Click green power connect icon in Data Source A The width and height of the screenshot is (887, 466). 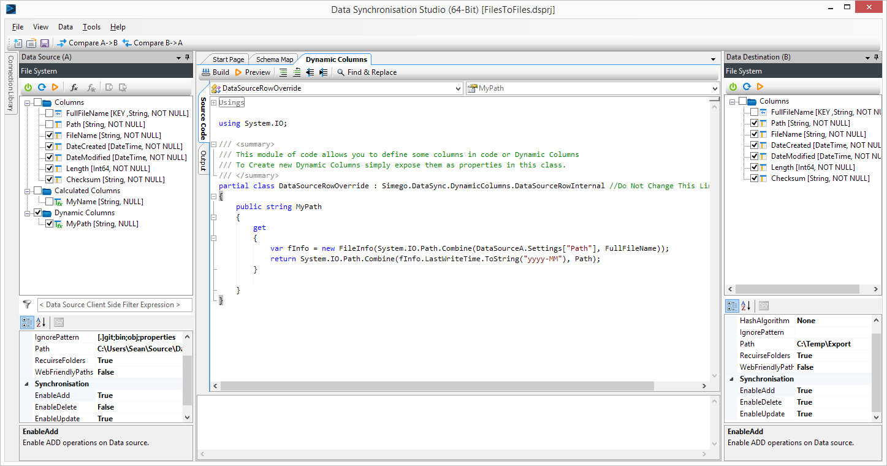pyautogui.click(x=28, y=88)
